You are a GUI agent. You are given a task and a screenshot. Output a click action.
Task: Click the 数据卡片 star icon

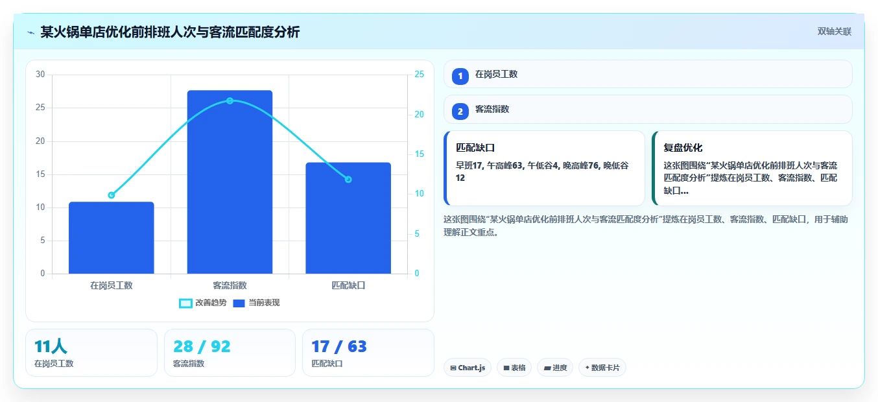pyautogui.click(x=587, y=368)
